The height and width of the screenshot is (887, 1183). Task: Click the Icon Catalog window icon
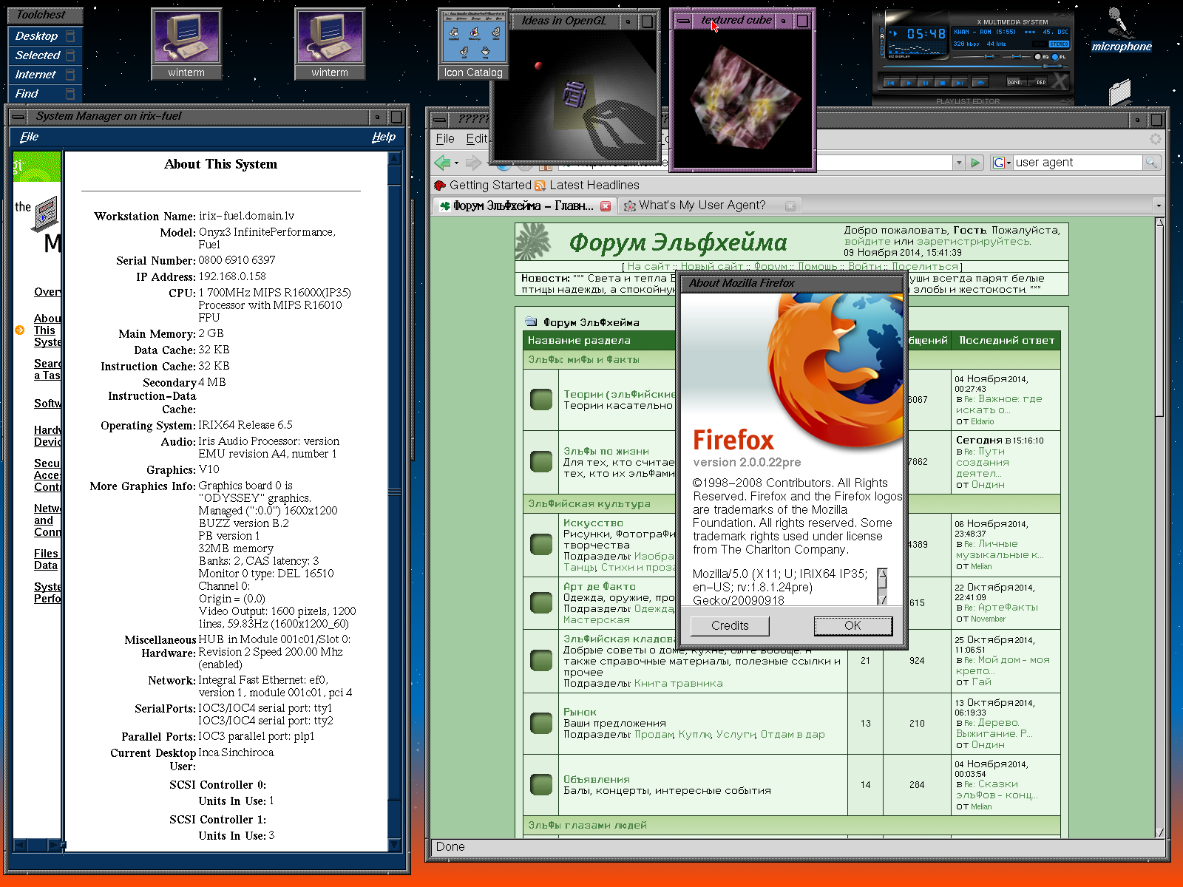[473, 44]
